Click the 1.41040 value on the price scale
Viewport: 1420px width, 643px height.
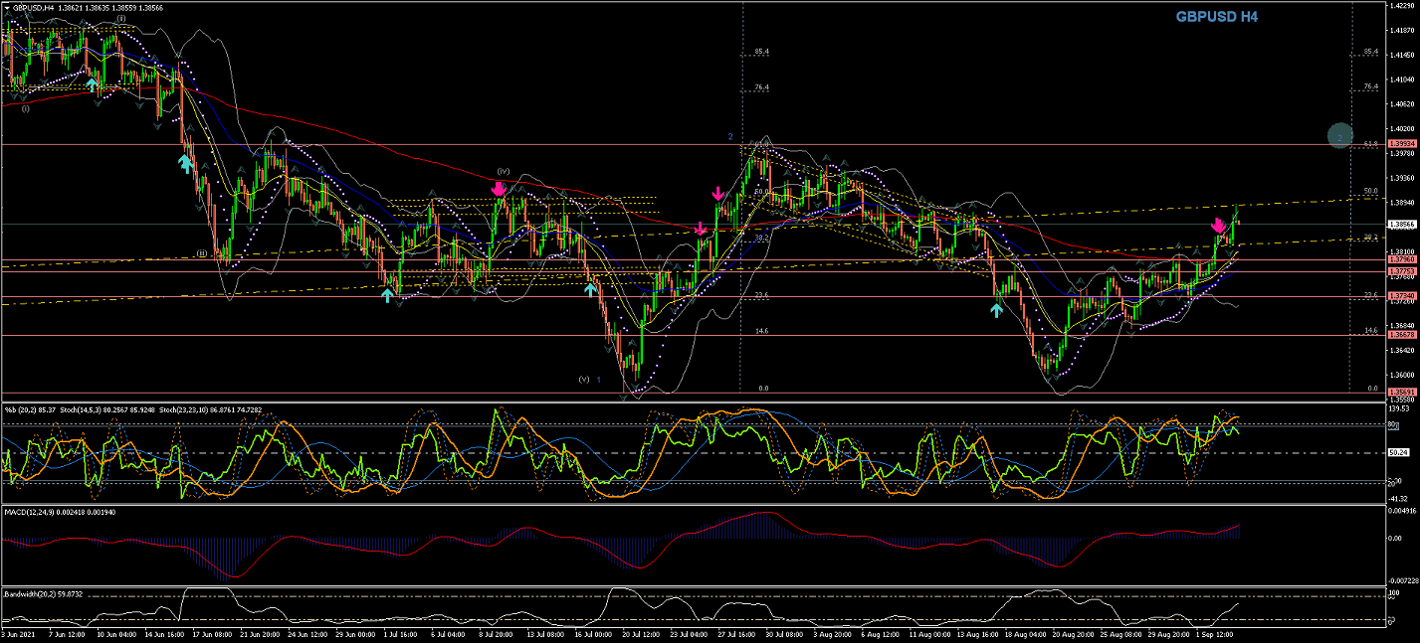(1402, 80)
